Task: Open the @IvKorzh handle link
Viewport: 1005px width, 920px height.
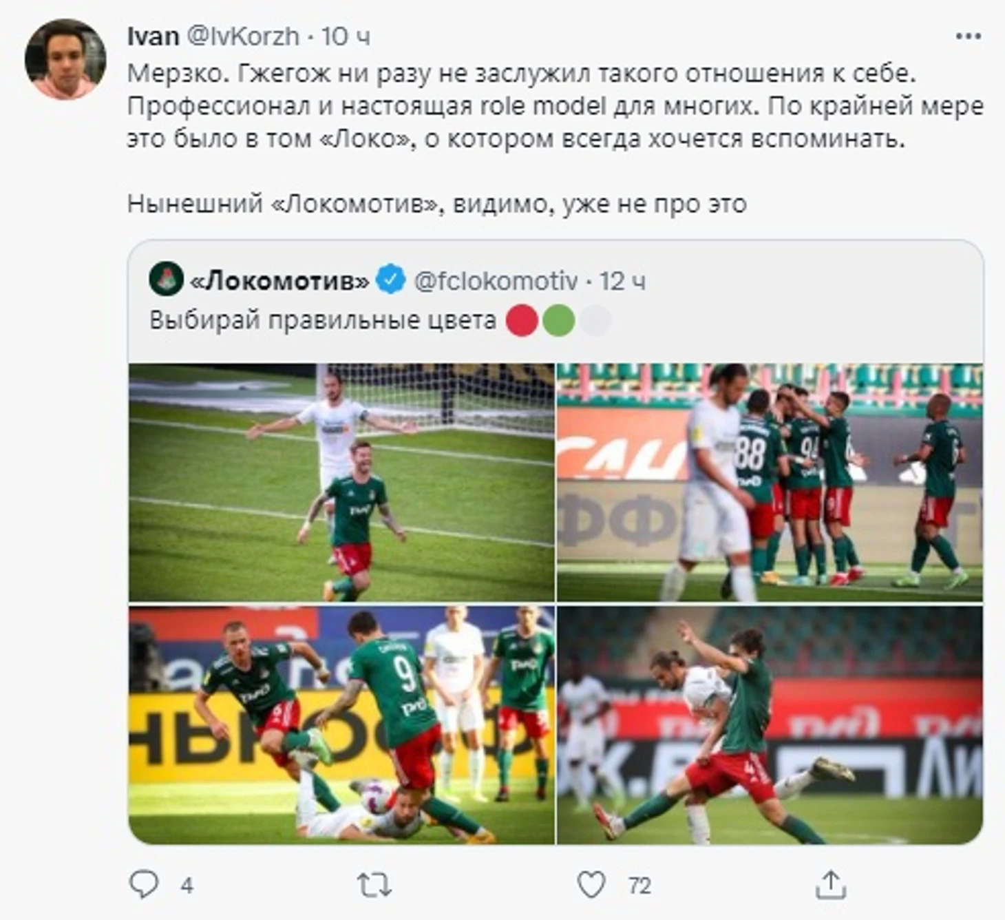Action: coord(243,36)
